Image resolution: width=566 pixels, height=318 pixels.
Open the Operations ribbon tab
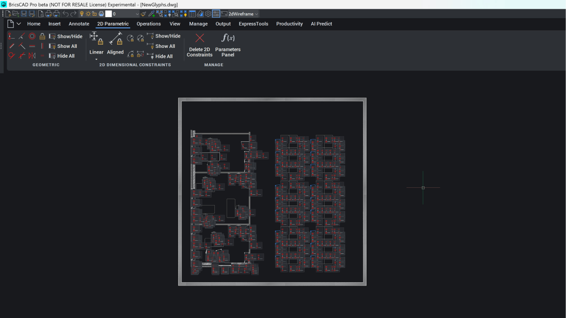[x=149, y=24]
